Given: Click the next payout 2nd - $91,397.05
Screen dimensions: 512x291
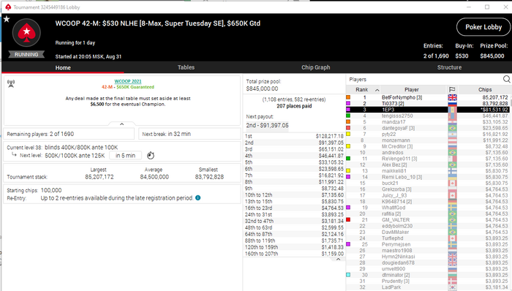Looking at the screenshot, I should click(268, 125).
